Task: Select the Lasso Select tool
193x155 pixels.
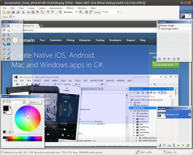Action: click(x=4, y=30)
